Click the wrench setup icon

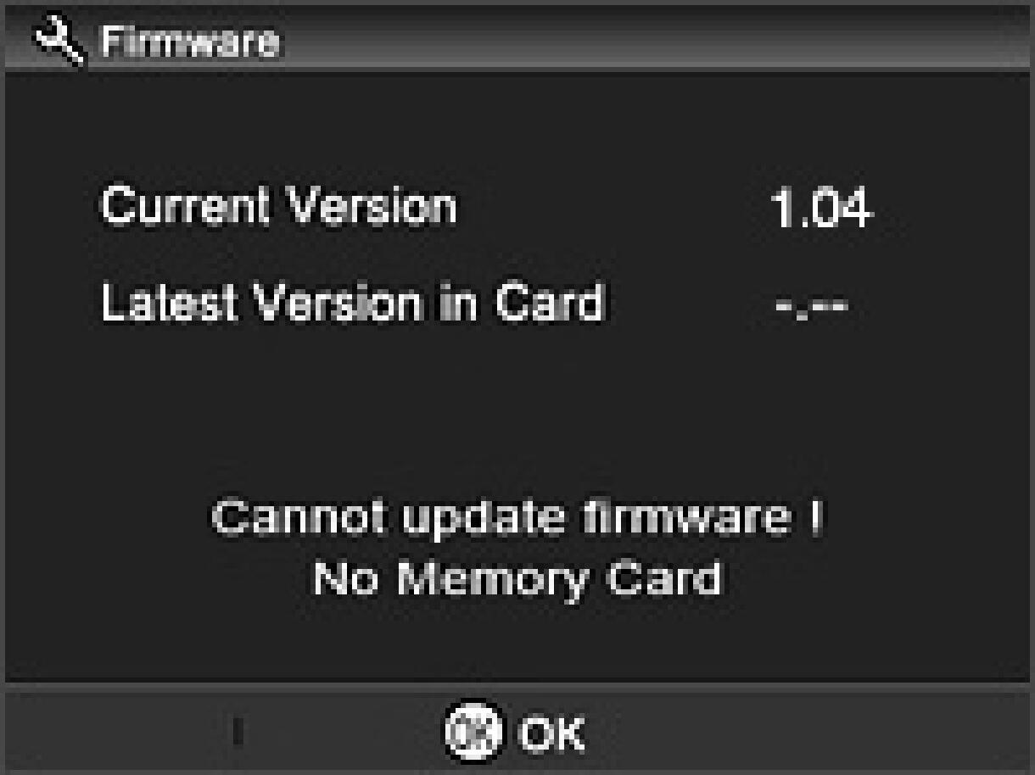pos(59,42)
